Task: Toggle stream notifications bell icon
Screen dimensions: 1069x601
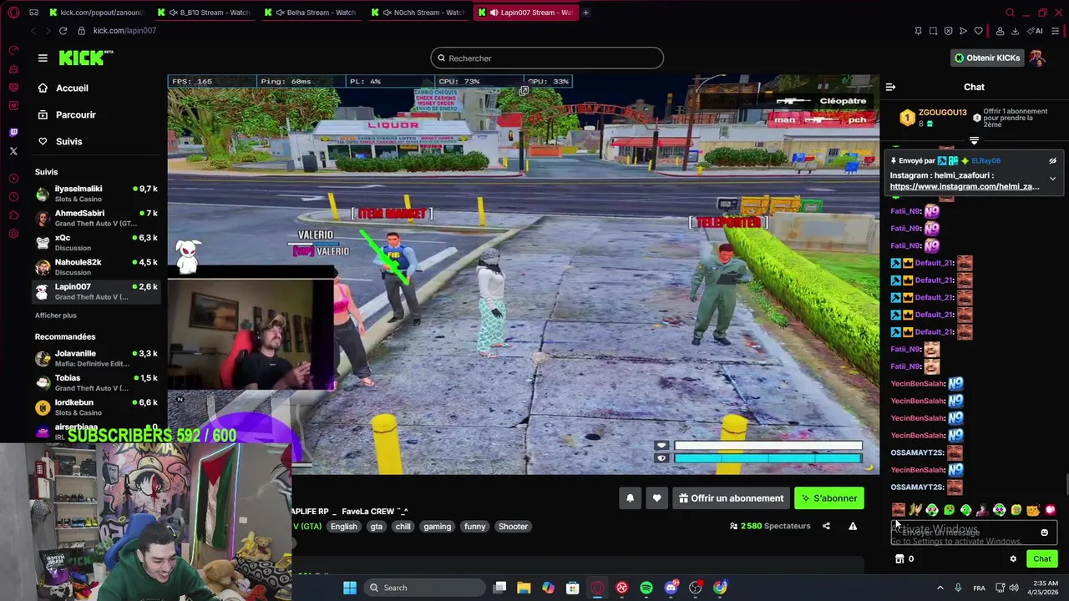Action: [631, 498]
